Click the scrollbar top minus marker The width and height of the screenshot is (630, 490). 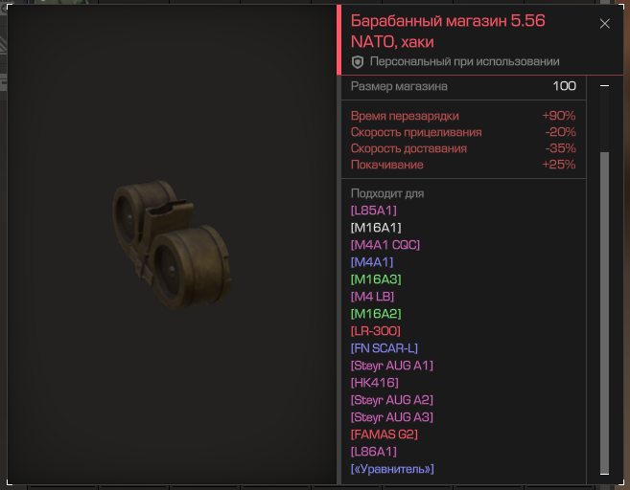point(604,86)
